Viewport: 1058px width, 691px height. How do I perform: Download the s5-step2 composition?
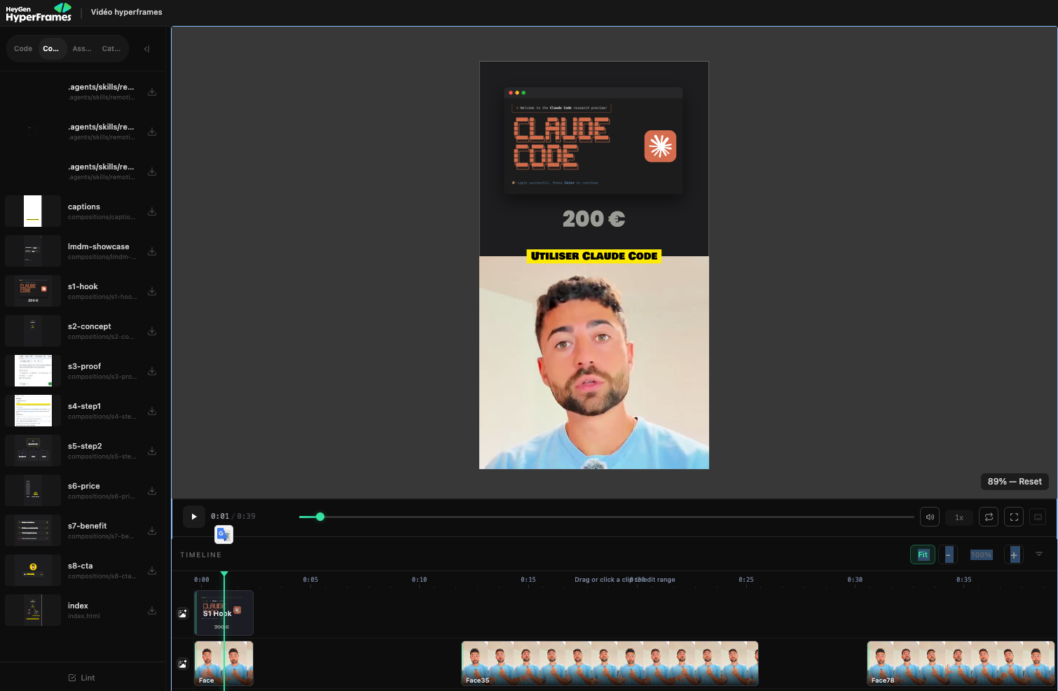click(152, 451)
